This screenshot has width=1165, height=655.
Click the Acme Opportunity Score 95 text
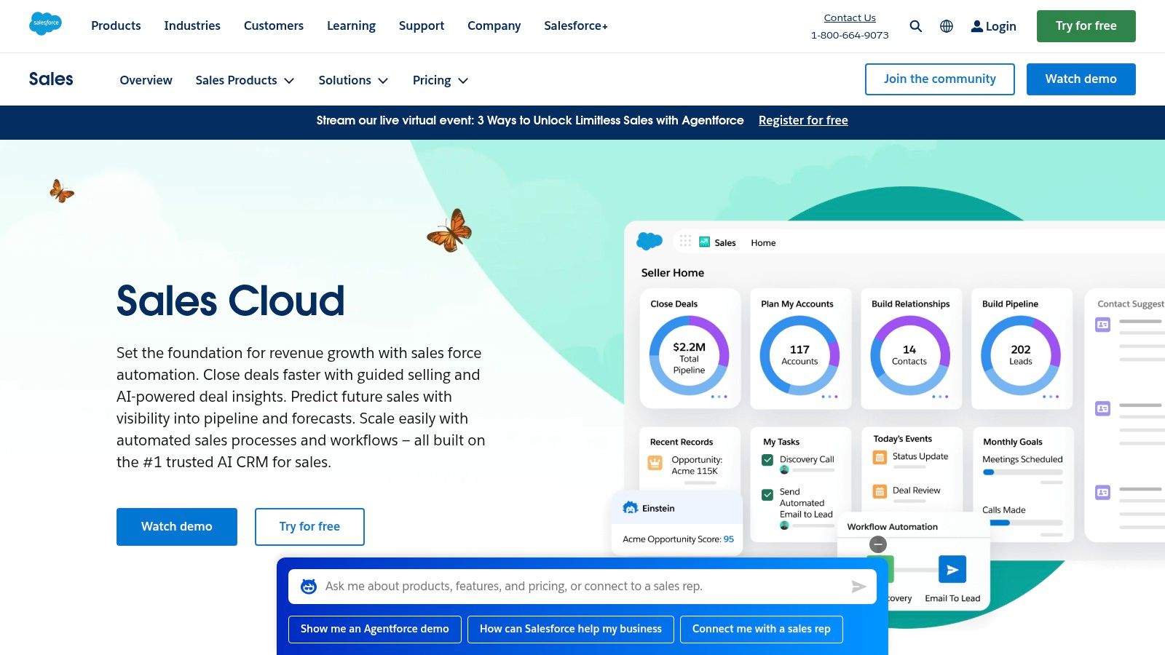[x=678, y=539]
